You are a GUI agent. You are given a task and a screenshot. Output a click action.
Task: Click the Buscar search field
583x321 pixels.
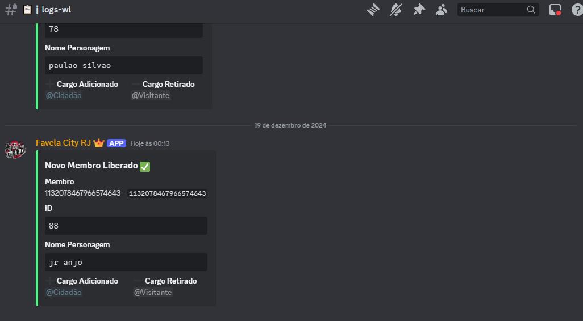tap(491, 10)
